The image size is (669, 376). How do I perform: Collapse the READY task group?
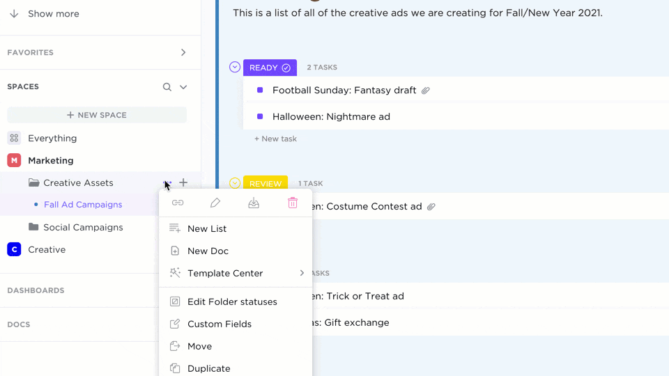[235, 68]
